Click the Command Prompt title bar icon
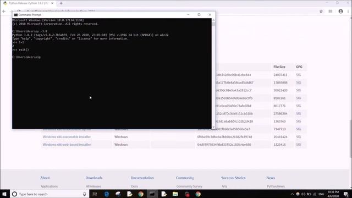Viewport: 352px width, 198px height. [x=15, y=15]
